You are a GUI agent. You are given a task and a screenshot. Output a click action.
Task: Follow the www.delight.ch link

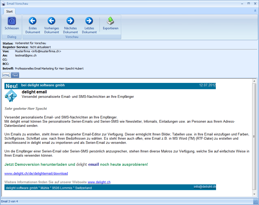point(99,182)
